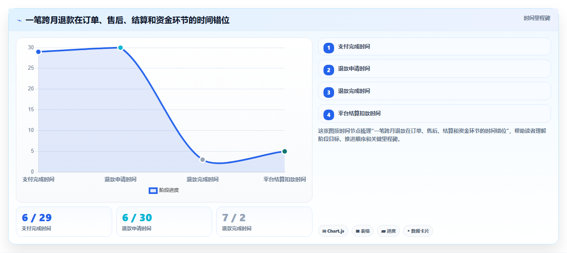This screenshot has height=253, width=567.
Task: Click the 表格 tag chip
Action: point(363,231)
